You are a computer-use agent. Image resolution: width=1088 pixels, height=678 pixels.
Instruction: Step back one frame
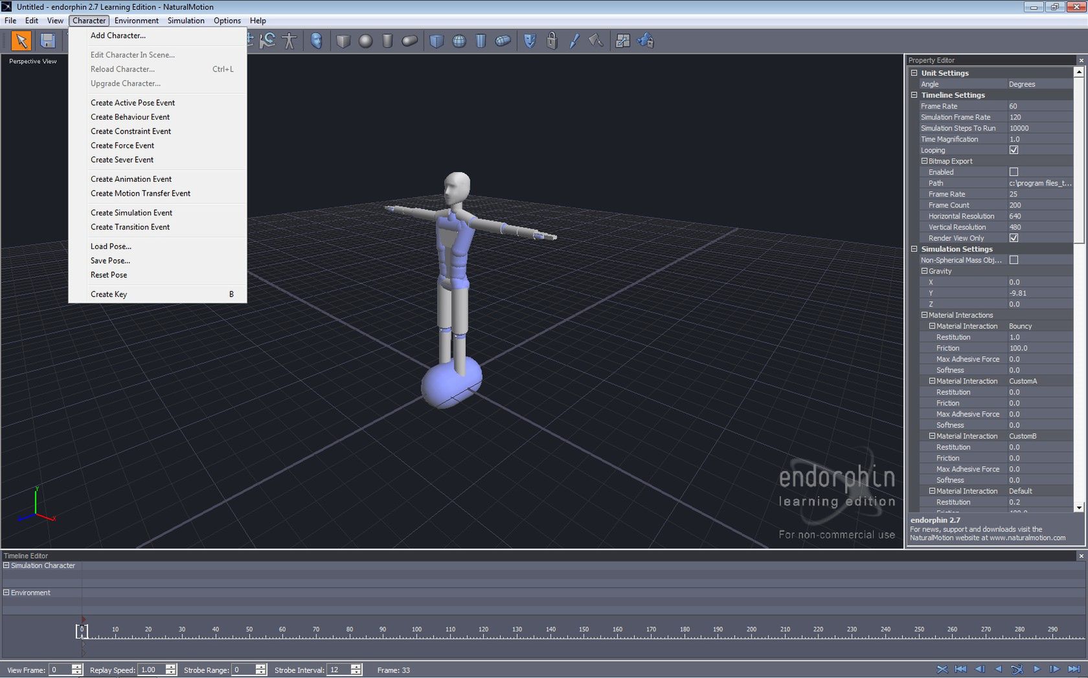click(x=980, y=669)
